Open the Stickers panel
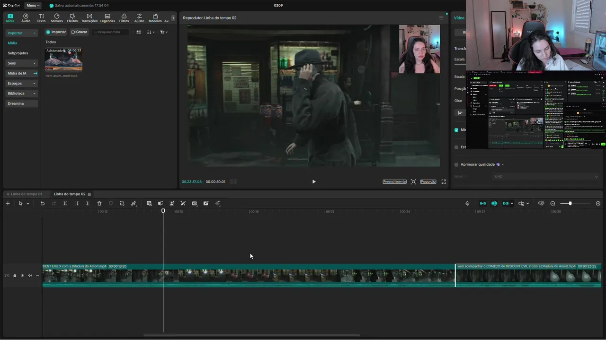The height and width of the screenshot is (340, 606). tap(57, 18)
